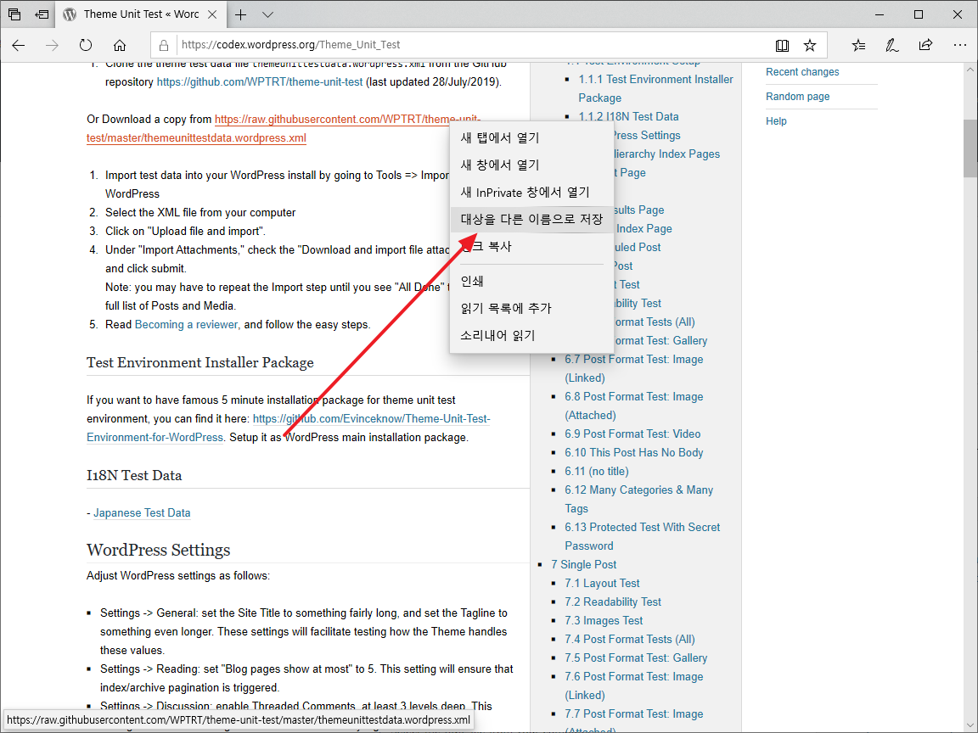
Task: Jump to 7.2 Readability Test
Action: (x=612, y=602)
